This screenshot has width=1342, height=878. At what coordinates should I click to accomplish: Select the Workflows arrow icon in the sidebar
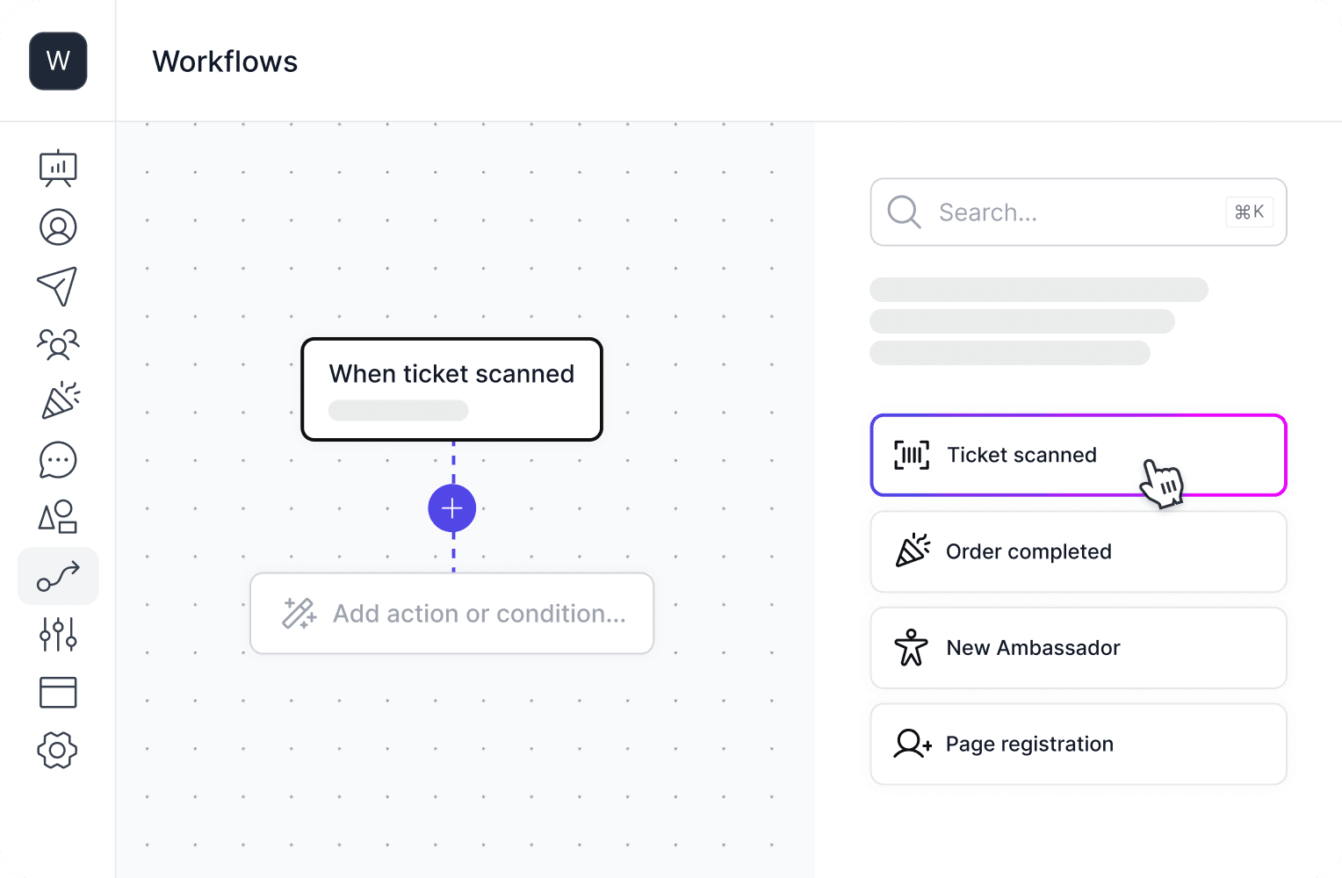pyautogui.click(x=58, y=576)
